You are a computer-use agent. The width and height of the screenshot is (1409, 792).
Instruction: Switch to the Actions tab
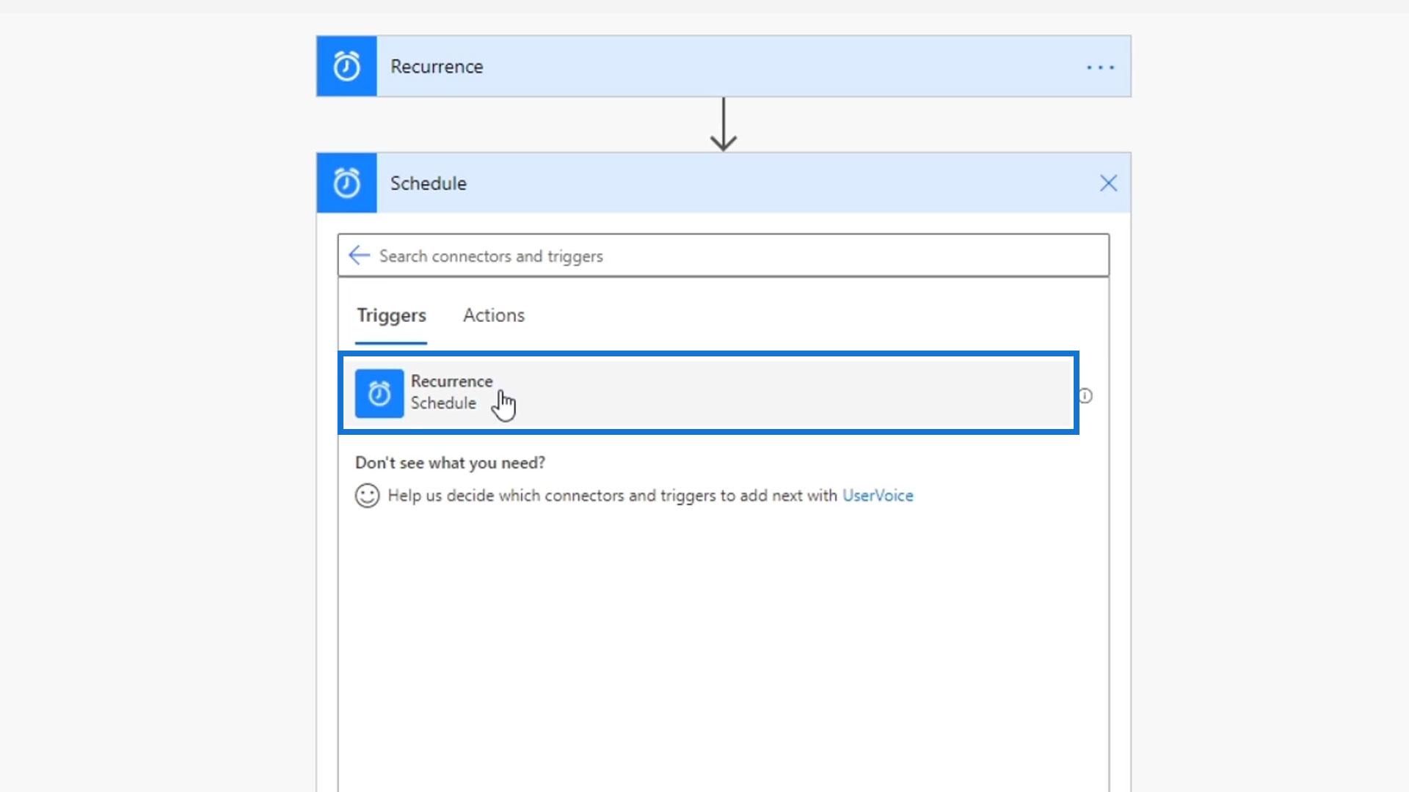493,315
